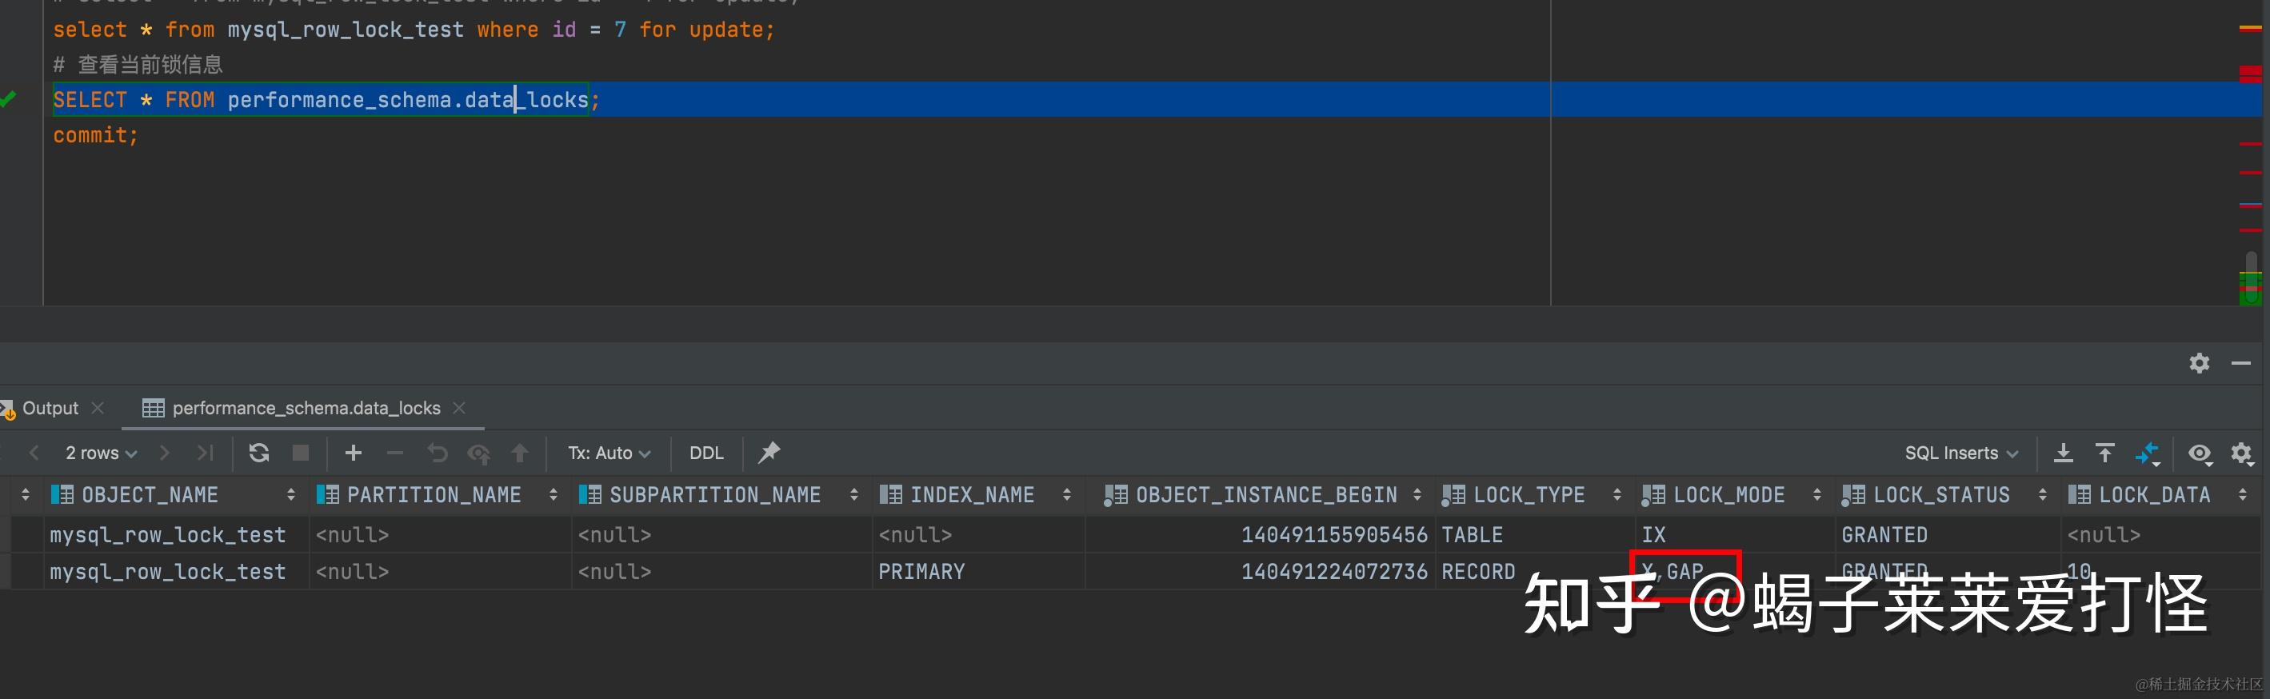Toggle sort on the OBJECT_NAME column
Viewport: 2270px width, 699px height.
coord(291,495)
